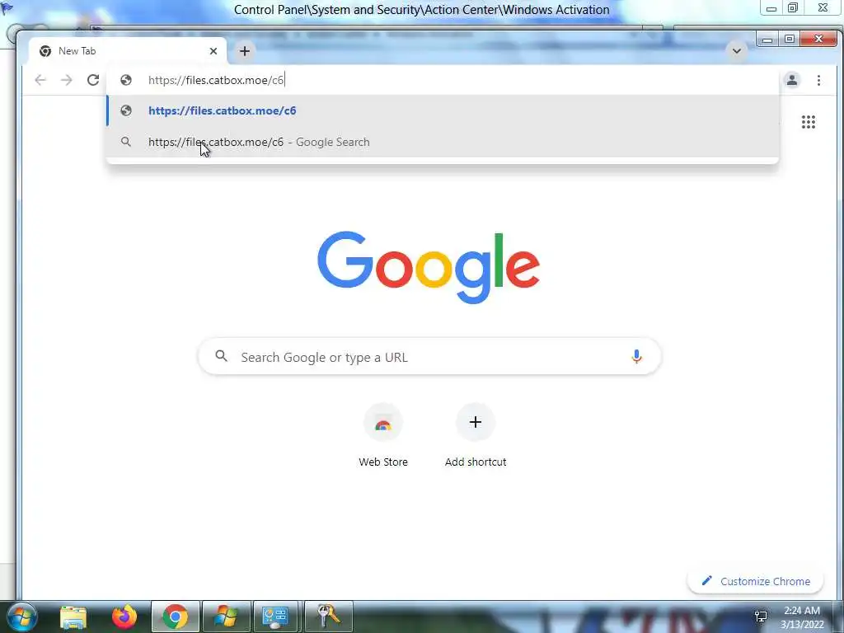The height and width of the screenshot is (633, 844).
Task: Click the microphone voice search icon
Action: coord(636,356)
